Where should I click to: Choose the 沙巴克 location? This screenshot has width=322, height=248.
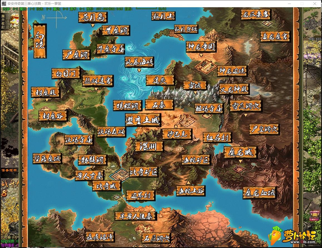tap(177, 134)
